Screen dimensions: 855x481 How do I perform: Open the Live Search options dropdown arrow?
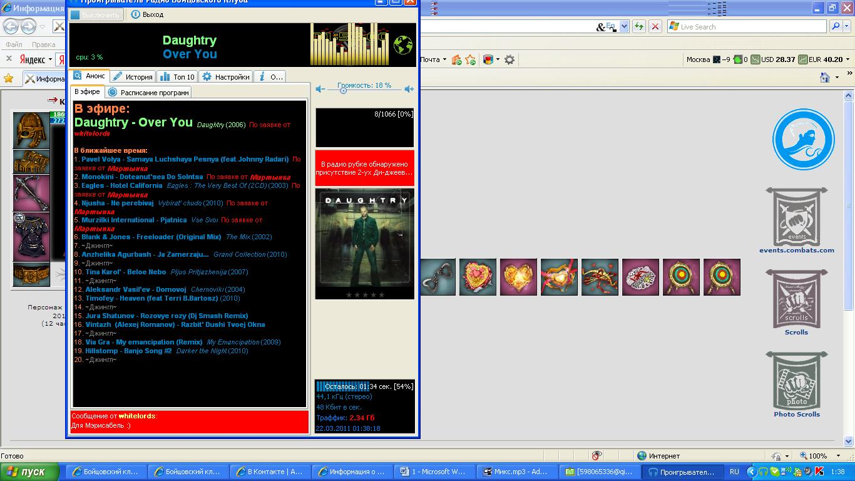pos(848,26)
